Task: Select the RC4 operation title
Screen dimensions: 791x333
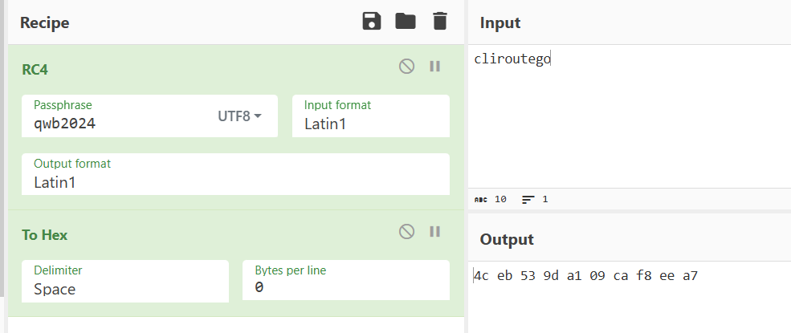Action: tap(35, 70)
